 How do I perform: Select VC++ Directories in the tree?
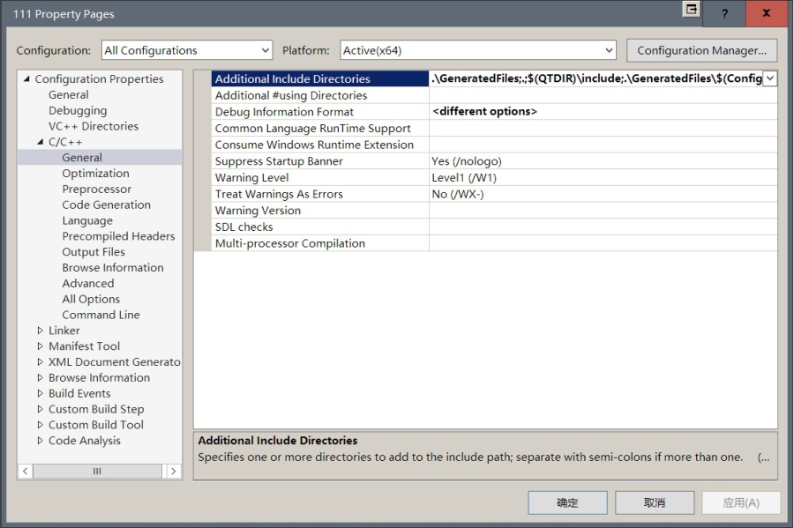(94, 126)
